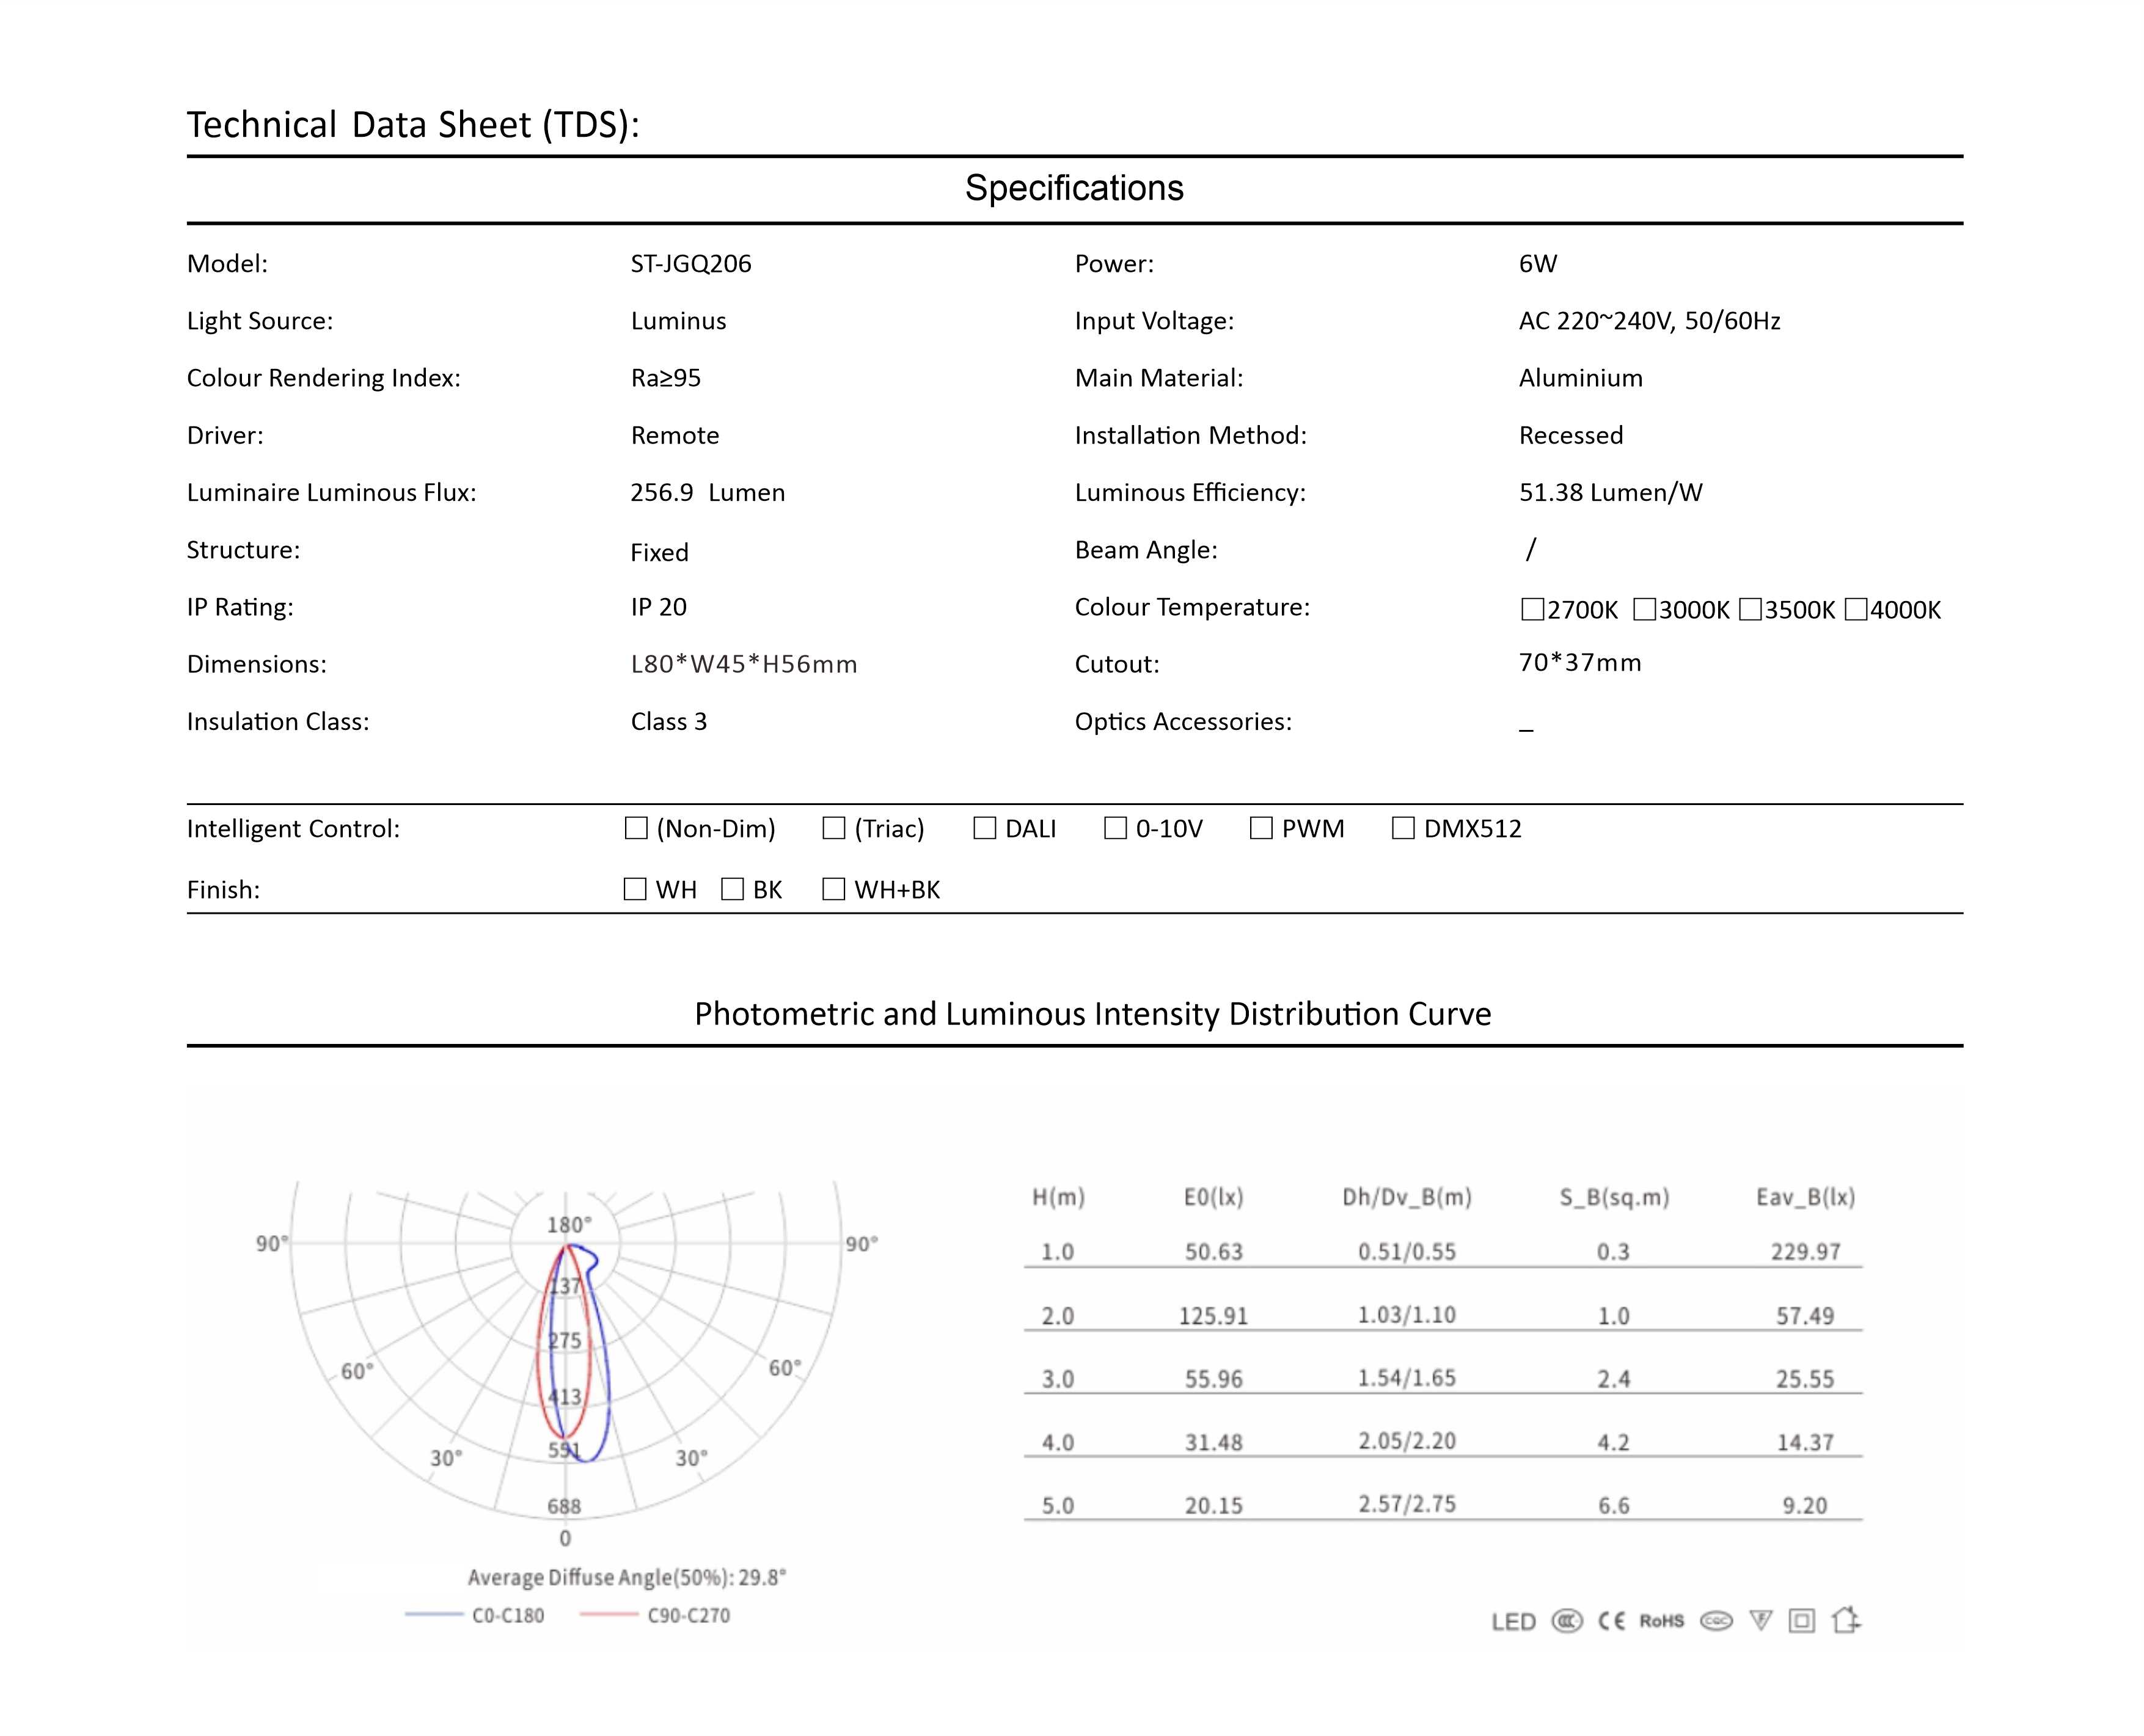The height and width of the screenshot is (1736, 2144).
Task: Check the DMX512 control checkbox
Action: 1403,828
